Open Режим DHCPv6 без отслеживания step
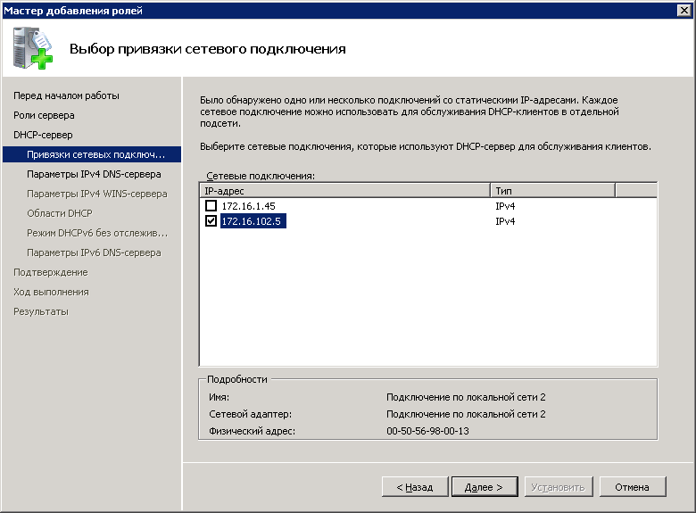The image size is (696, 513). coord(97,233)
